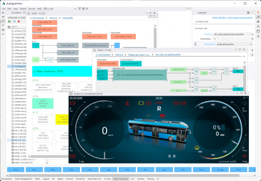Switch to the Logical palette tab
The width and height of the screenshot is (261, 181).
pyautogui.click(x=46, y=179)
